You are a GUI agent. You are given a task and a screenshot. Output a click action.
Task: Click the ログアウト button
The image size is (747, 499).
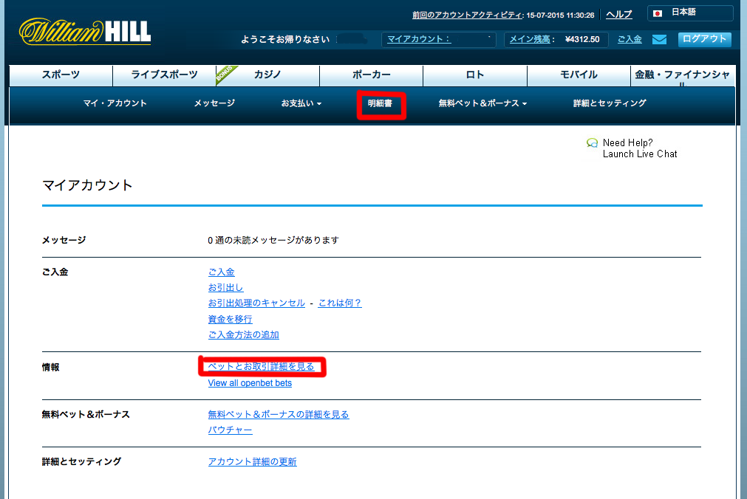pyautogui.click(x=704, y=39)
